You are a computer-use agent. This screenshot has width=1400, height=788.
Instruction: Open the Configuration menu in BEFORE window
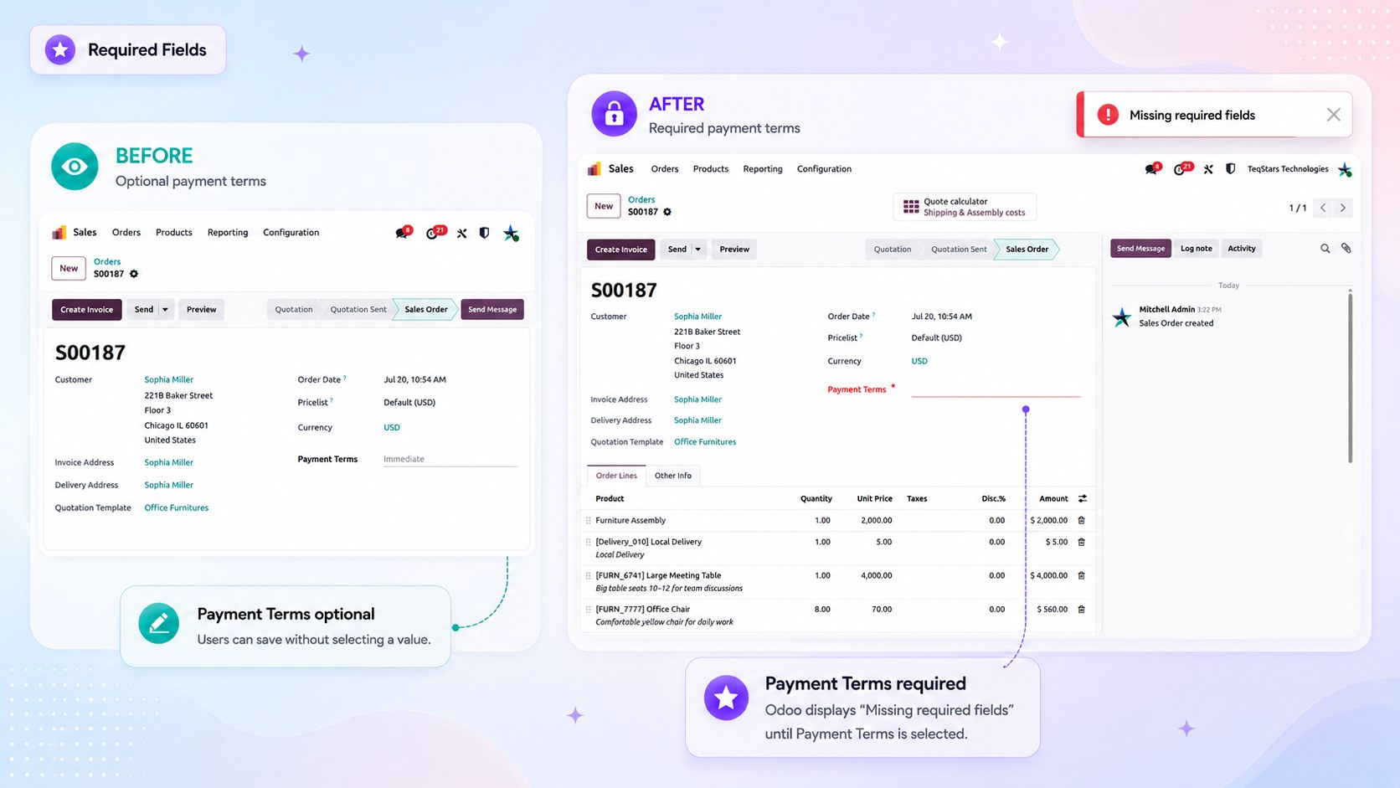tap(291, 233)
